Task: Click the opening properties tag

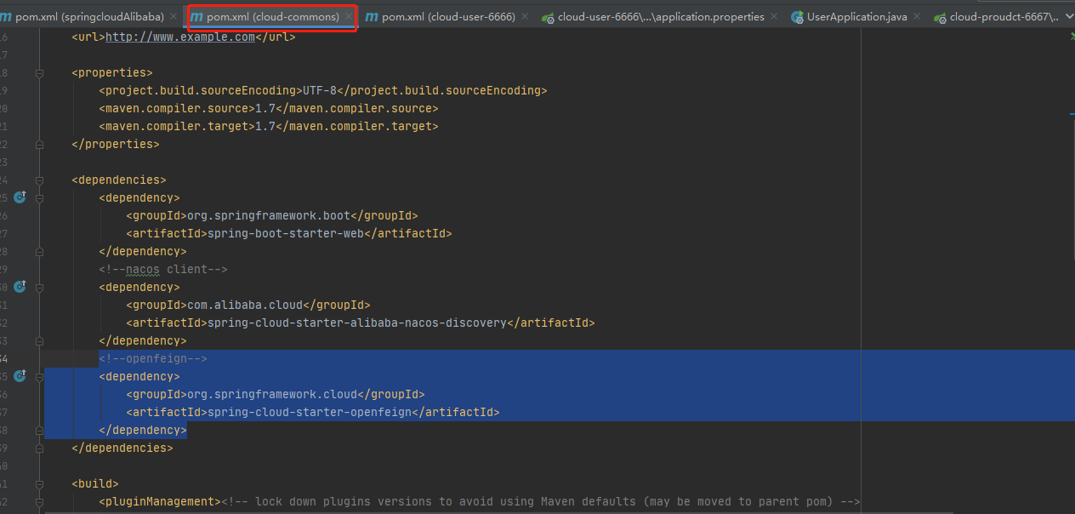Action: (x=112, y=72)
